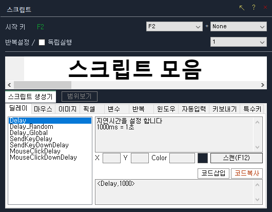Viewport: 272px width, 212px height.
Task: Select SendKeyDelay in the command list
Action: click(x=50, y=139)
